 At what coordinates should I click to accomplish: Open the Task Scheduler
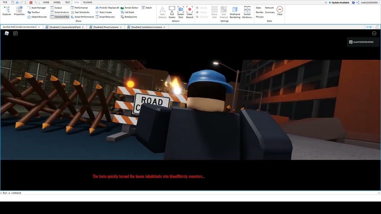point(80,12)
